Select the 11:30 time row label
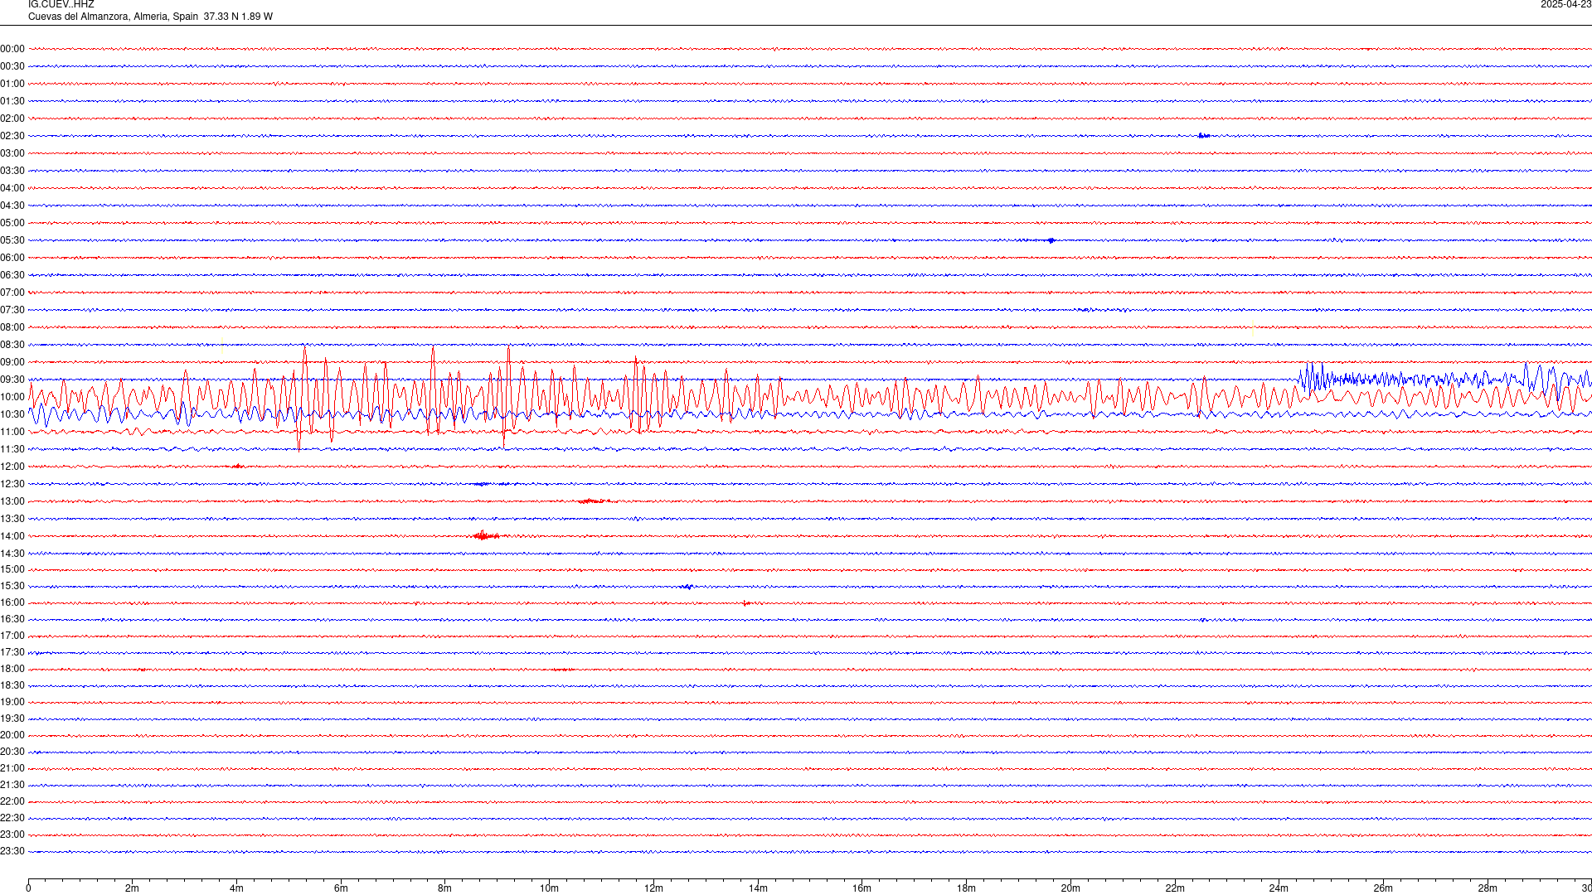This screenshot has height=895, width=1592. click(x=12, y=449)
